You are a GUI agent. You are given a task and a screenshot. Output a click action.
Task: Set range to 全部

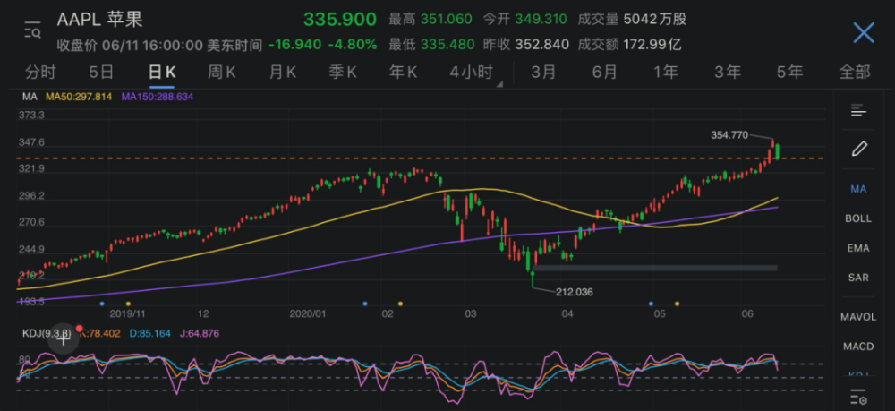(855, 73)
